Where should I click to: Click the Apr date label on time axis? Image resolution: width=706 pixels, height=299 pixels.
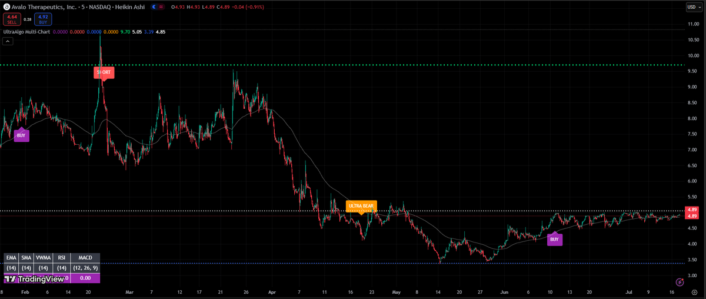pyautogui.click(x=271, y=291)
